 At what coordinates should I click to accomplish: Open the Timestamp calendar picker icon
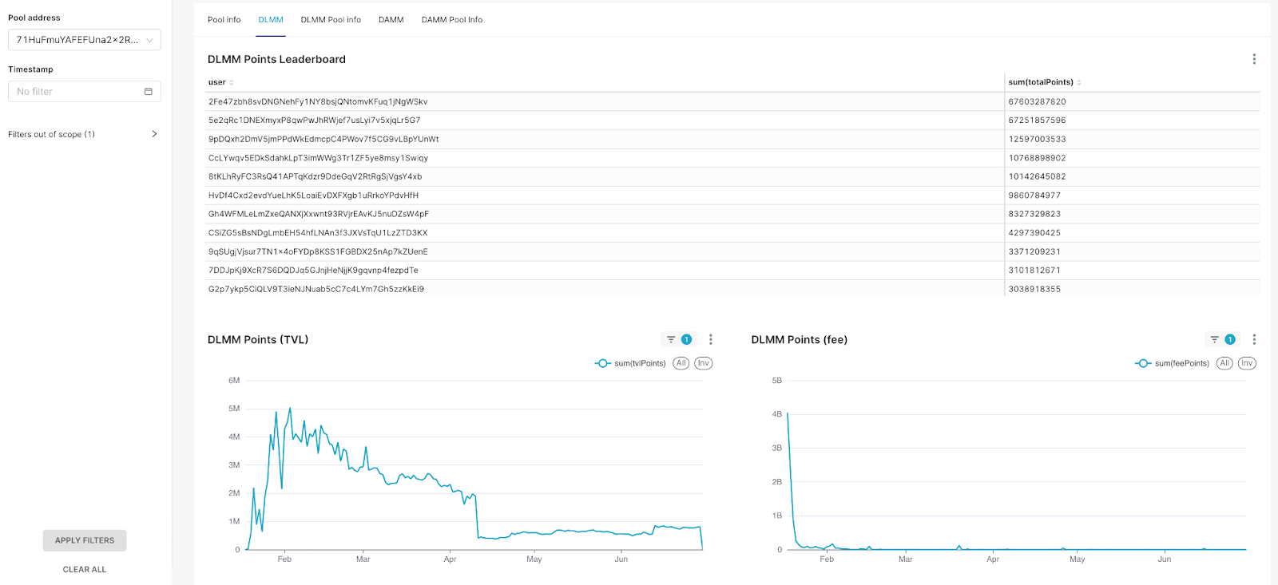(148, 92)
